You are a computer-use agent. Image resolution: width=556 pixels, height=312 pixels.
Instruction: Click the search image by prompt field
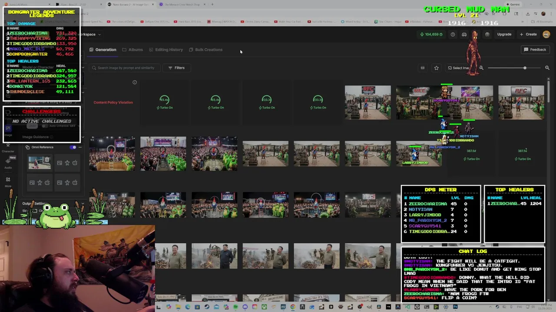point(126,68)
